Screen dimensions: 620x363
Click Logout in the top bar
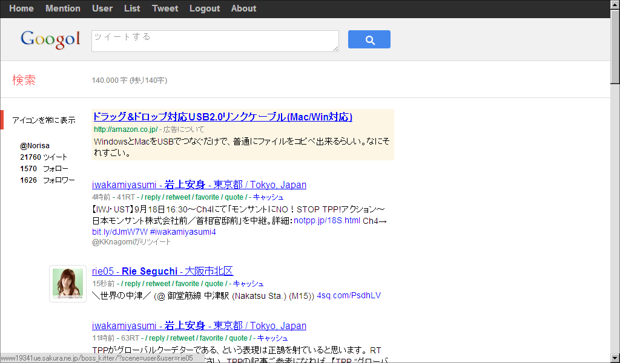pos(205,8)
